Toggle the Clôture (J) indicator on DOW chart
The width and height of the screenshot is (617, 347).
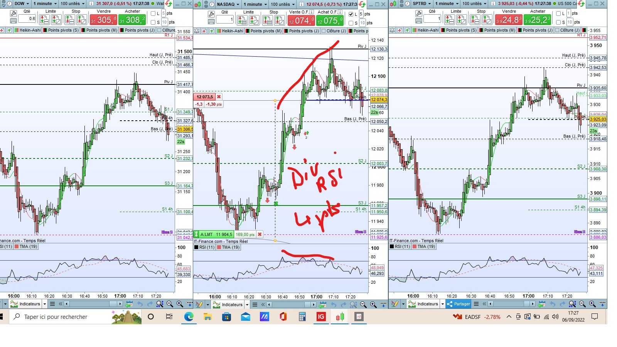(166, 30)
